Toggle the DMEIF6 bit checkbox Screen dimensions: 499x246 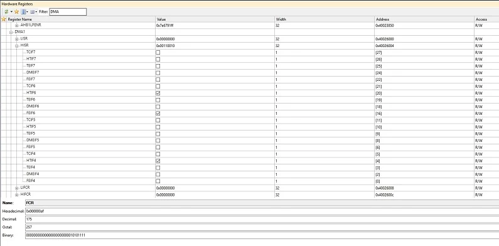coord(158,107)
